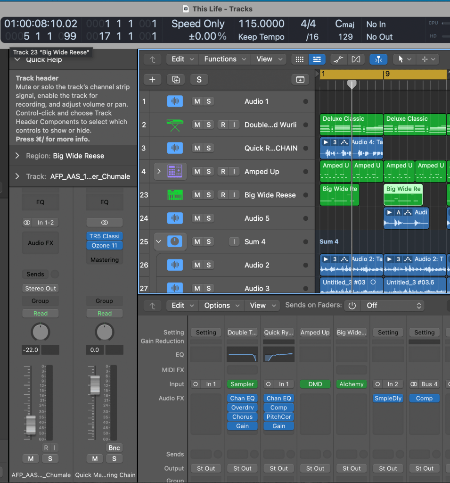Open the mixer Options menu
This screenshot has height=483, width=450.
tap(221, 306)
